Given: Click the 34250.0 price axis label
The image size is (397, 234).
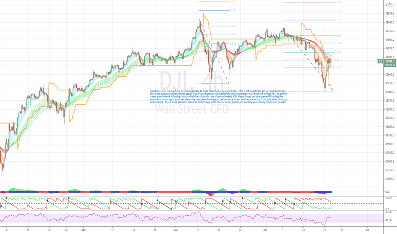Looking at the screenshot, I should (x=390, y=49).
